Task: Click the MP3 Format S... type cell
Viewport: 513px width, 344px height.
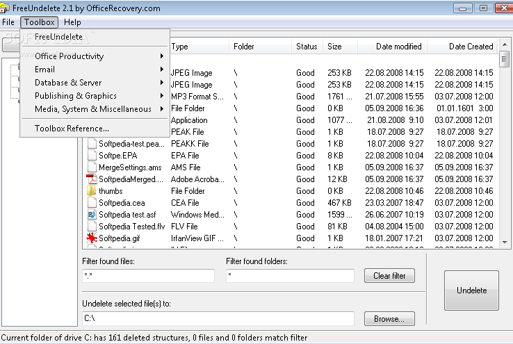Action: point(197,97)
